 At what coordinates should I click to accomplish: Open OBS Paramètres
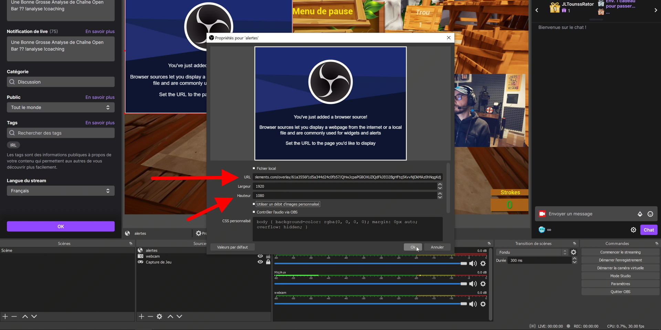pos(620,284)
